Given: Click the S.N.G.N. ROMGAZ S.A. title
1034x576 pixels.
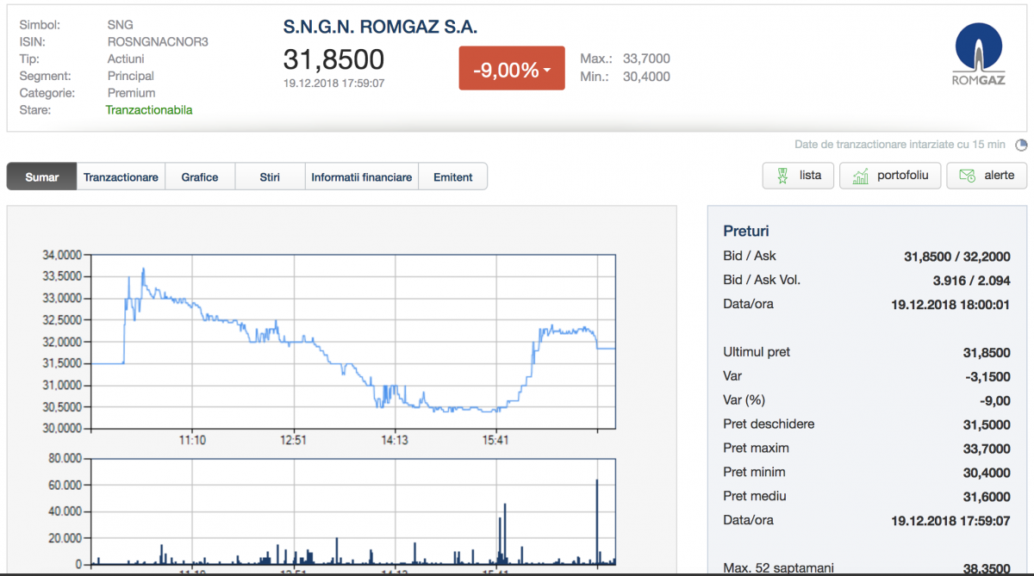Looking at the screenshot, I should click(380, 27).
